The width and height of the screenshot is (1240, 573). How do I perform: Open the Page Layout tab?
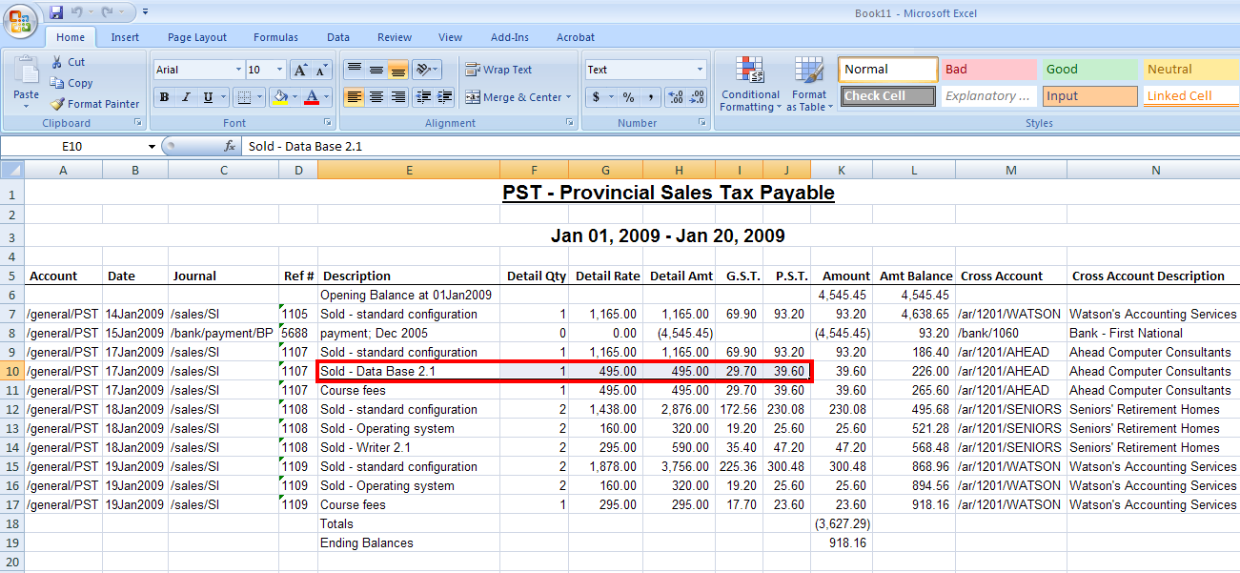(197, 37)
